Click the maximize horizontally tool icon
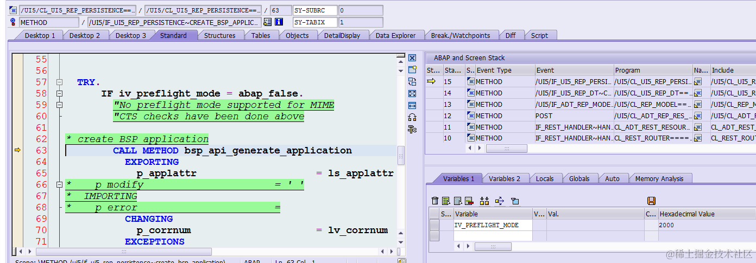This screenshot has width=756, height=263. click(x=412, y=105)
